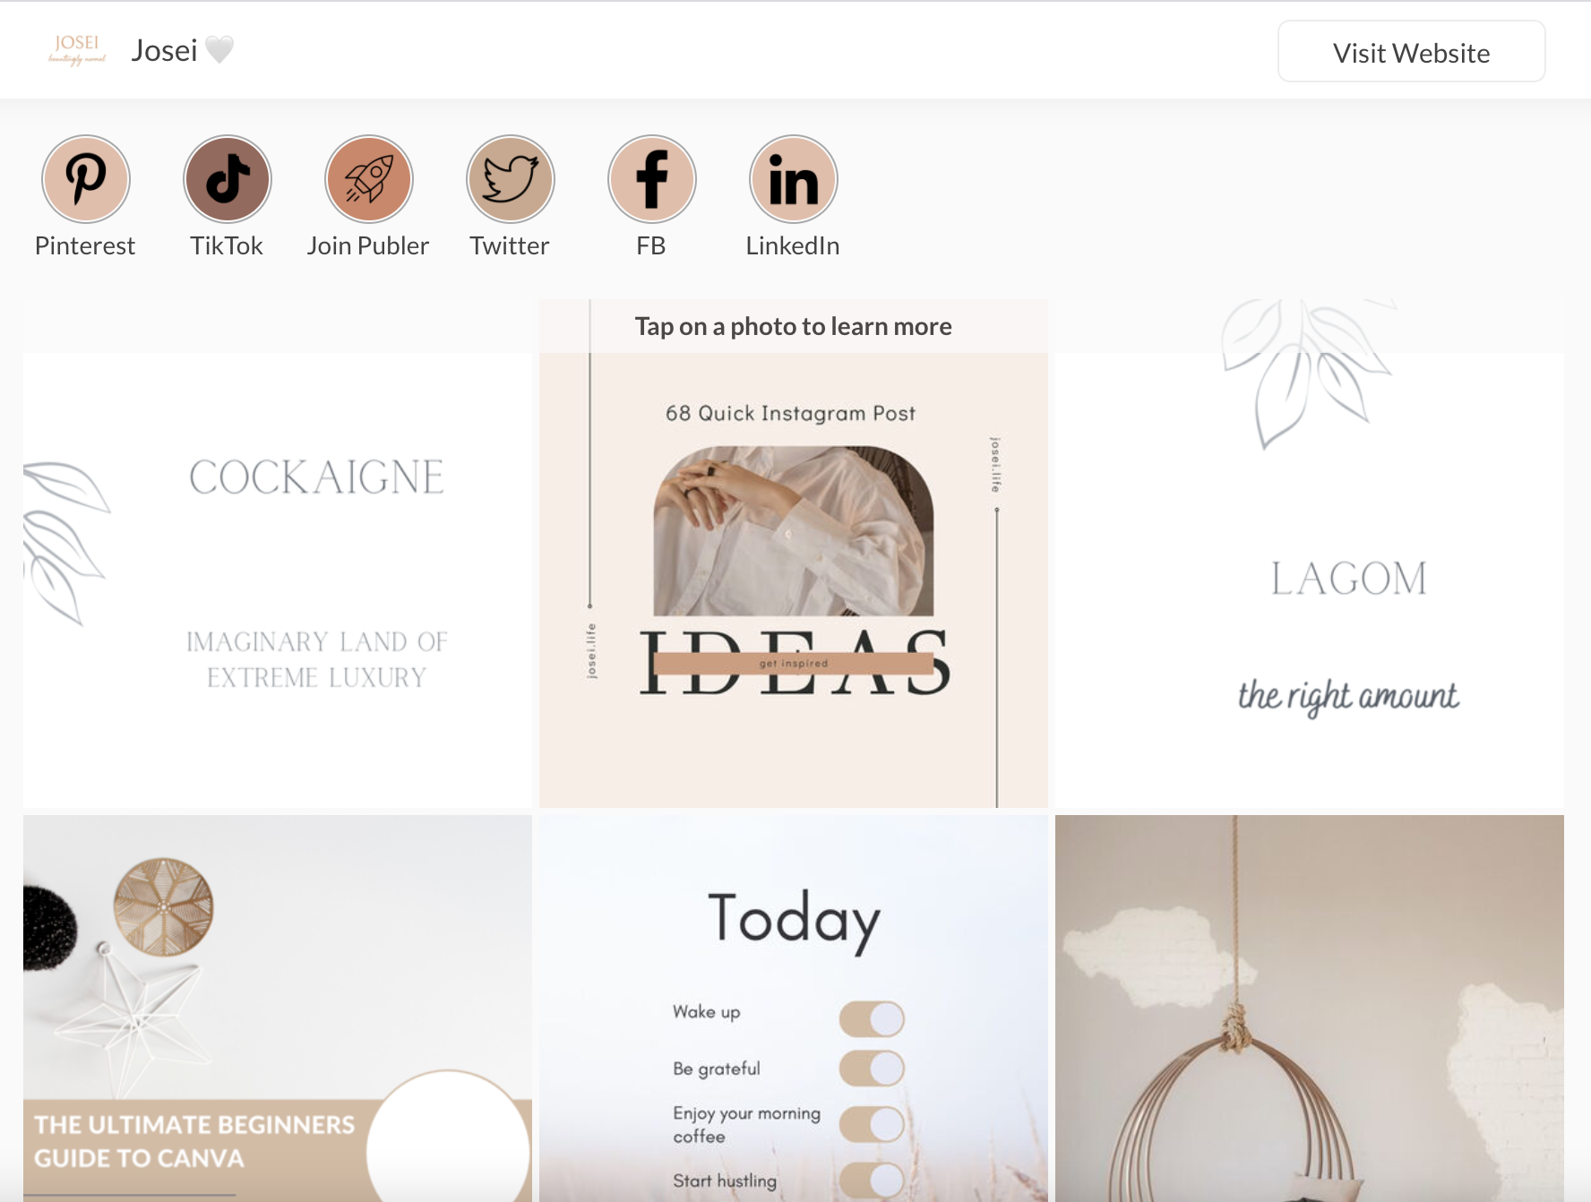Open the LAGOM the right amount tile
Screen dimensions: 1591x1202
coord(1310,580)
